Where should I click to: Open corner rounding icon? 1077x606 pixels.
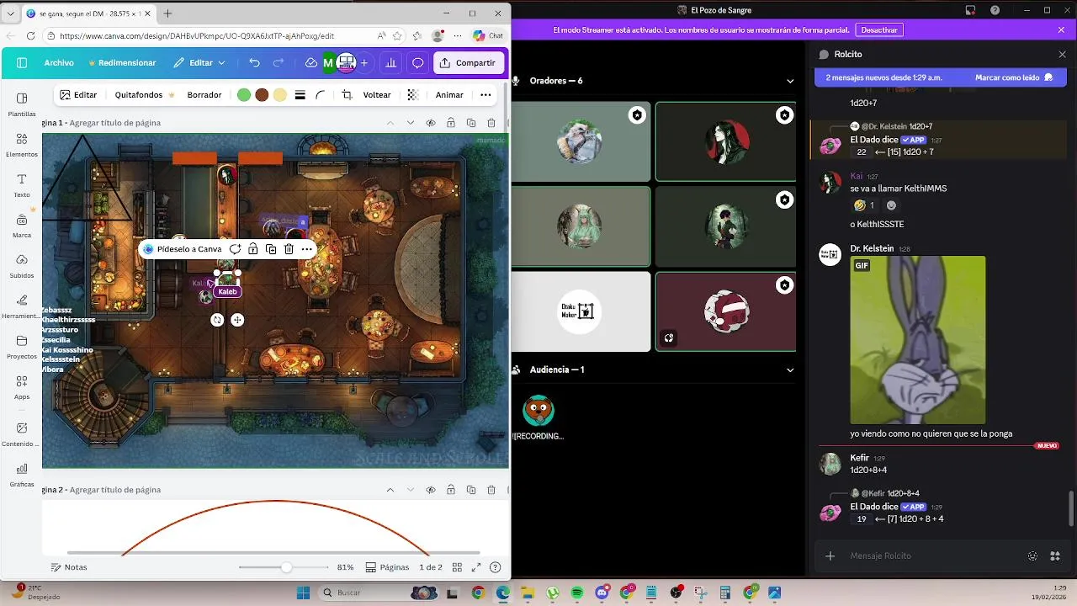pyautogui.click(x=321, y=95)
